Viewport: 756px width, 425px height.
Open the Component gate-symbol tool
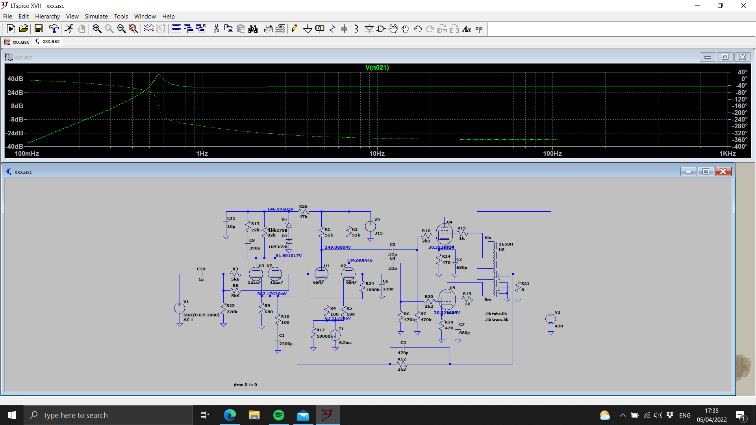click(381, 29)
